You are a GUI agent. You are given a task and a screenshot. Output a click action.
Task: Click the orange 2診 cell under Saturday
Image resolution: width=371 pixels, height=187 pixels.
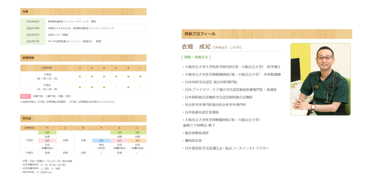click(137, 140)
